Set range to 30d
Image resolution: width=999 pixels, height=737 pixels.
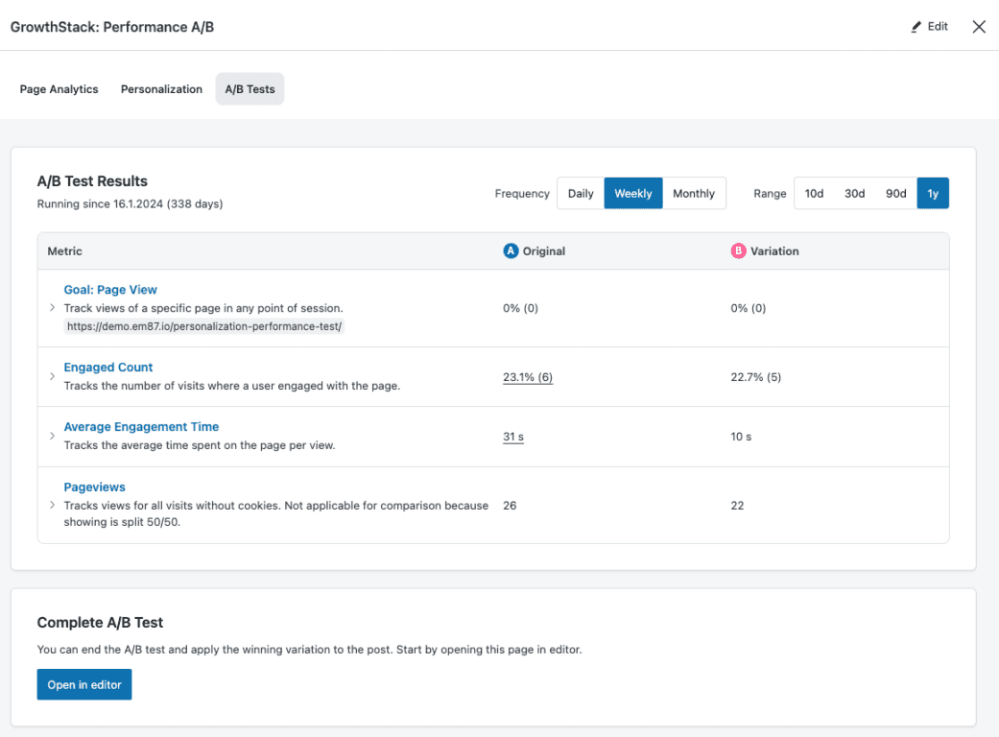pyautogui.click(x=854, y=193)
